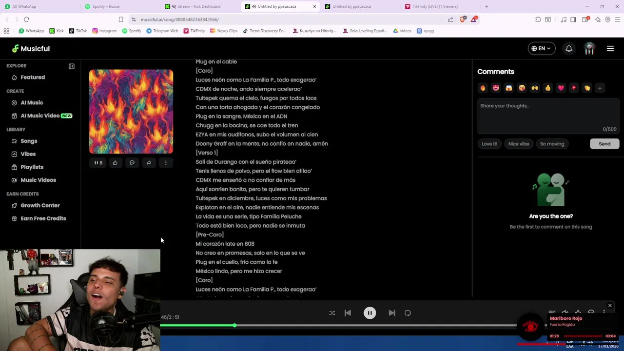
Task: Seek using the green progress bar
Action: click(338, 325)
